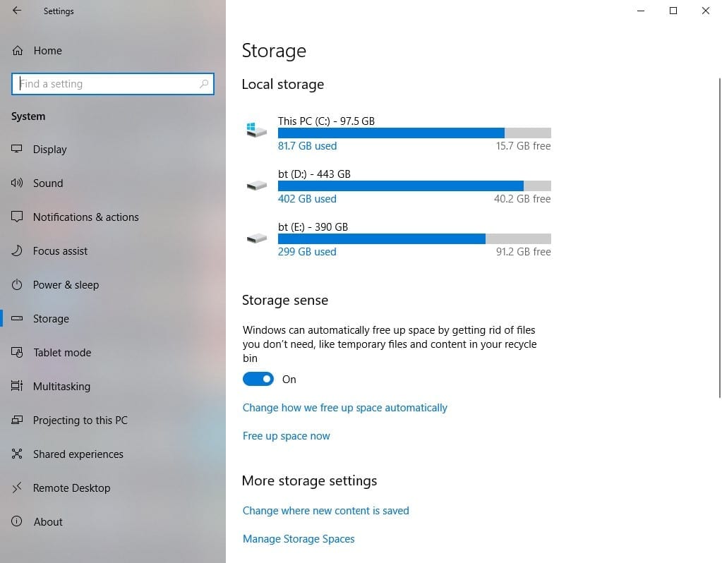
Task: Click the vertical scrollbar on the right
Action: point(720,238)
